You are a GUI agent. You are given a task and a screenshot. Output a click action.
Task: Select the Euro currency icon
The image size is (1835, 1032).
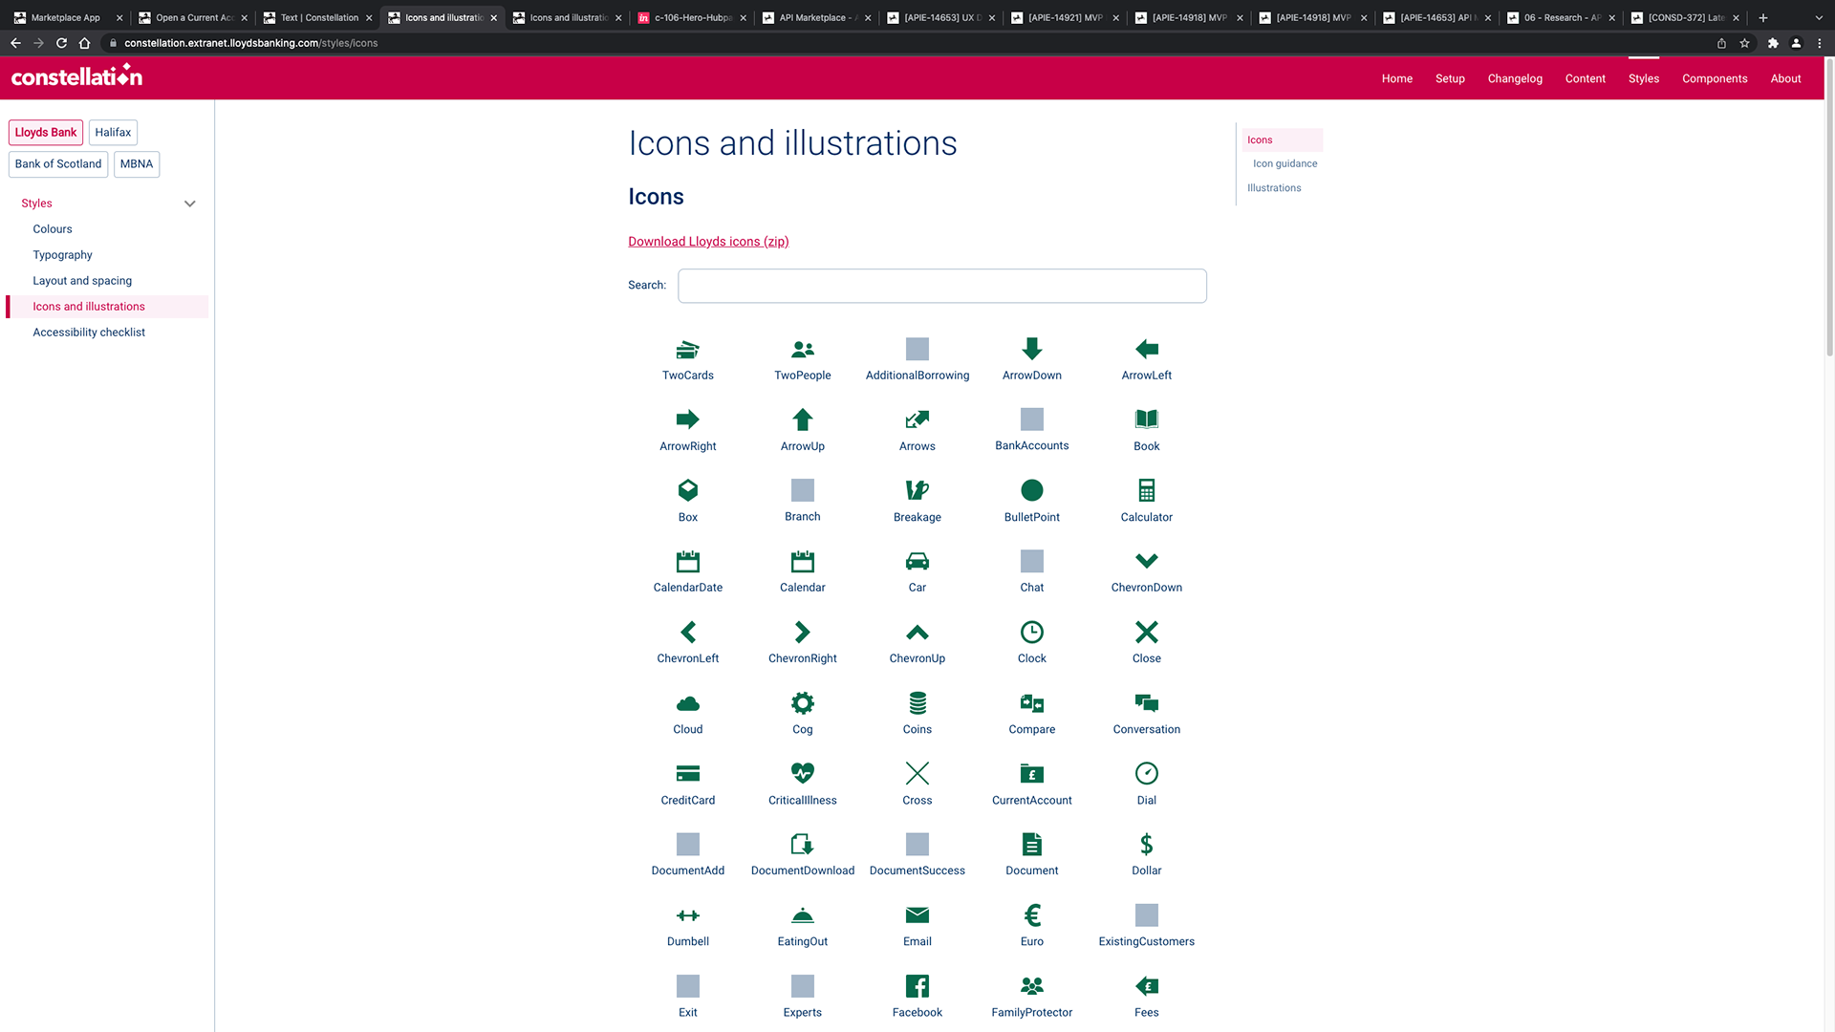click(1031, 915)
